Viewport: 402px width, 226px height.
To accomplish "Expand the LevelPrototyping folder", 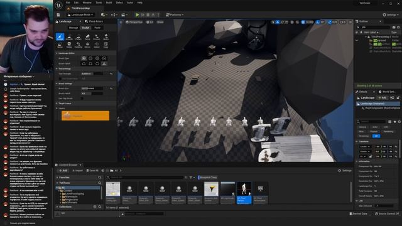I will [x=61, y=194].
